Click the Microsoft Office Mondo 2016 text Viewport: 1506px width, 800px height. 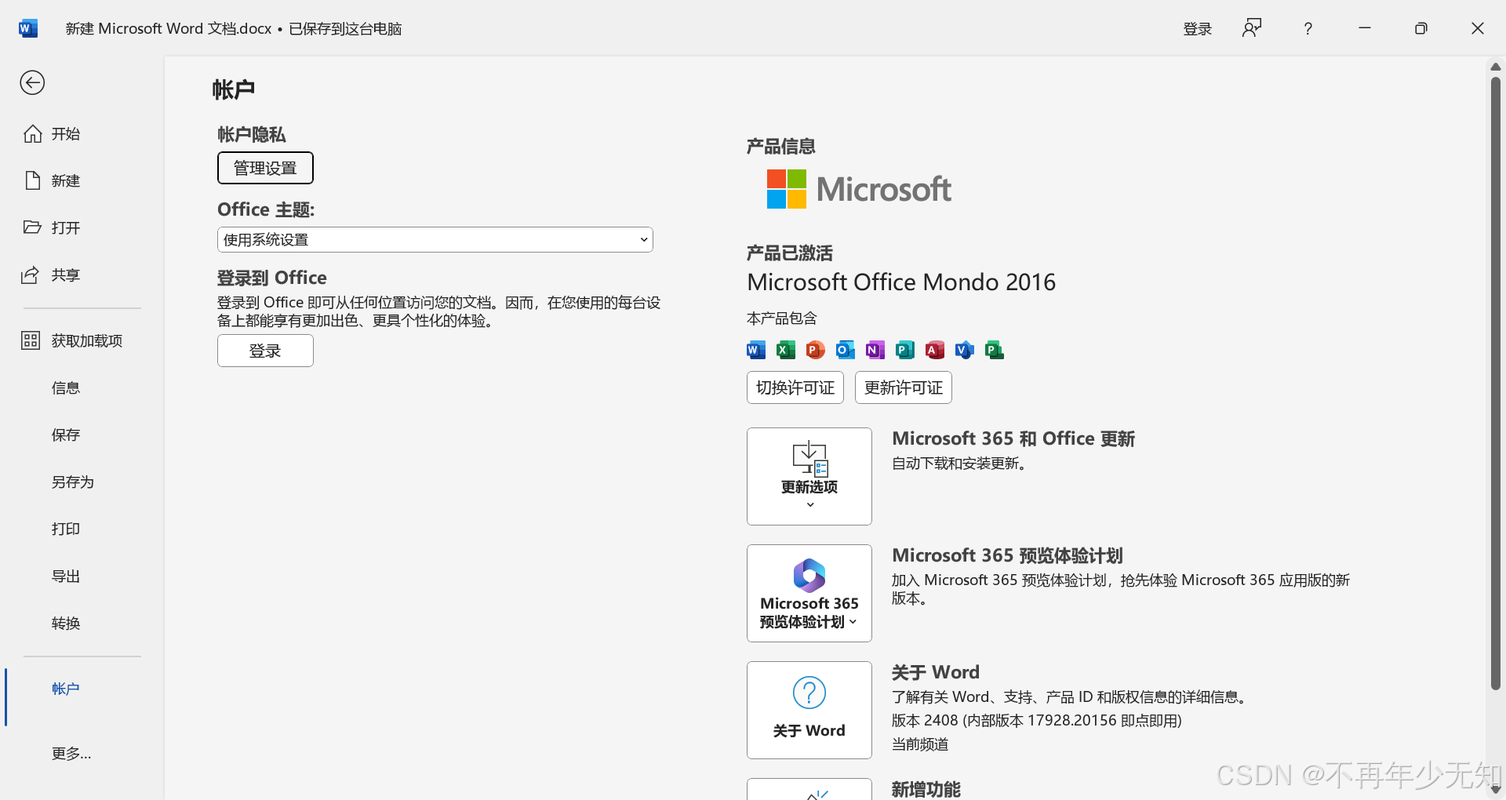tap(901, 282)
